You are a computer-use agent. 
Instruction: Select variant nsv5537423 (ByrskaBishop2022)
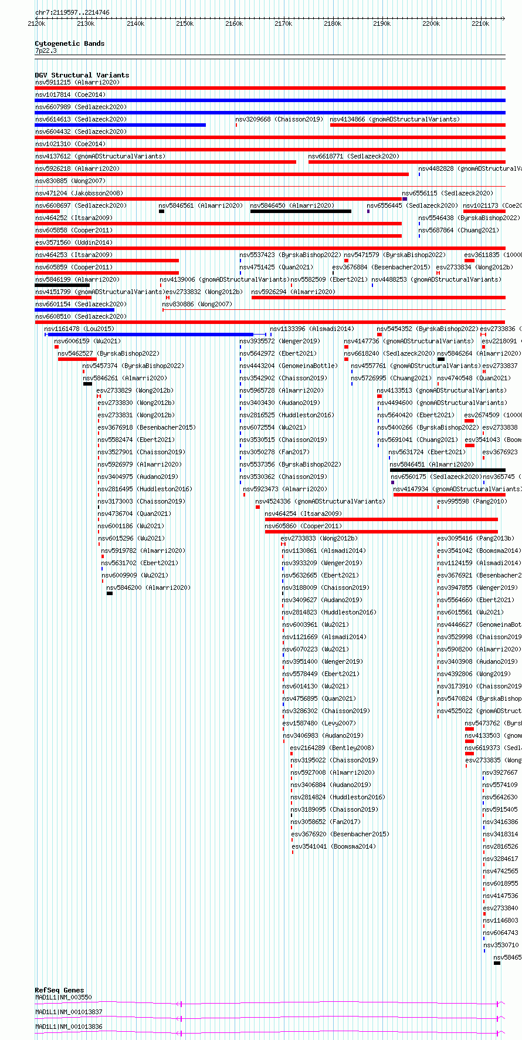[290, 255]
